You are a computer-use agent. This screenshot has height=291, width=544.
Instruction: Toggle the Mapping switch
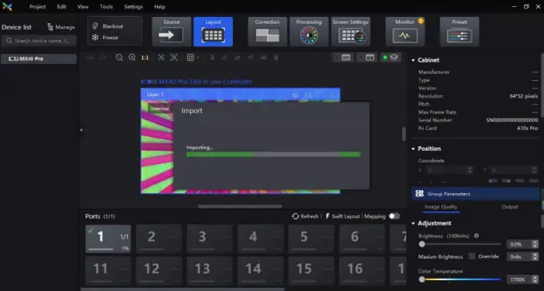pyautogui.click(x=394, y=216)
